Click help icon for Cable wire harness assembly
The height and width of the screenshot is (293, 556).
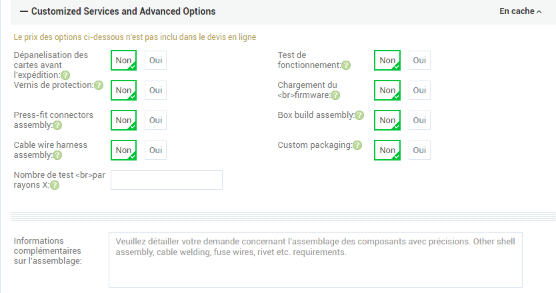coord(57,155)
